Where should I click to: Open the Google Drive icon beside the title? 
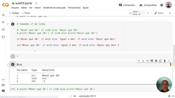point(13,3)
